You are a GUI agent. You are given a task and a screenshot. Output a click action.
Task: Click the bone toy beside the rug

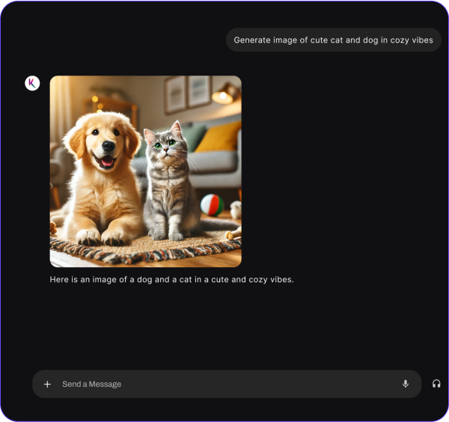click(x=233, y=234)
